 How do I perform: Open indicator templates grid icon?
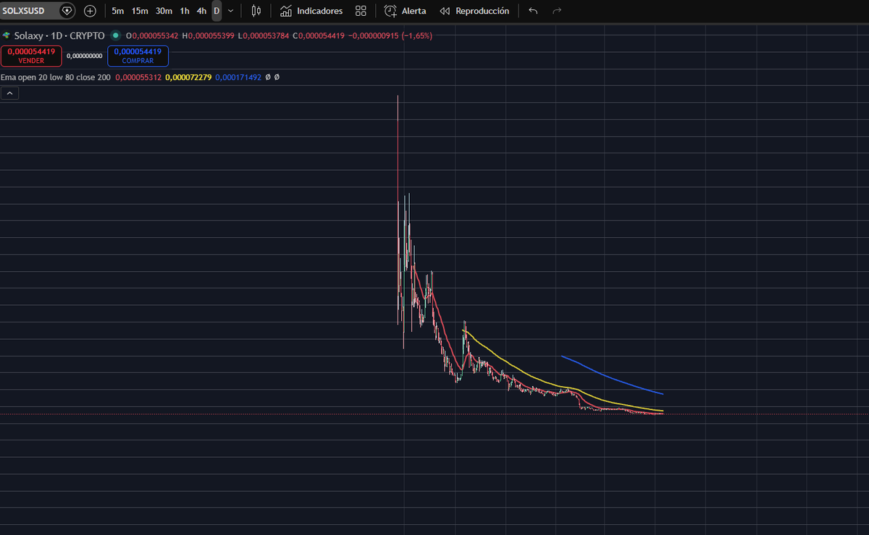tap(361, 11)
